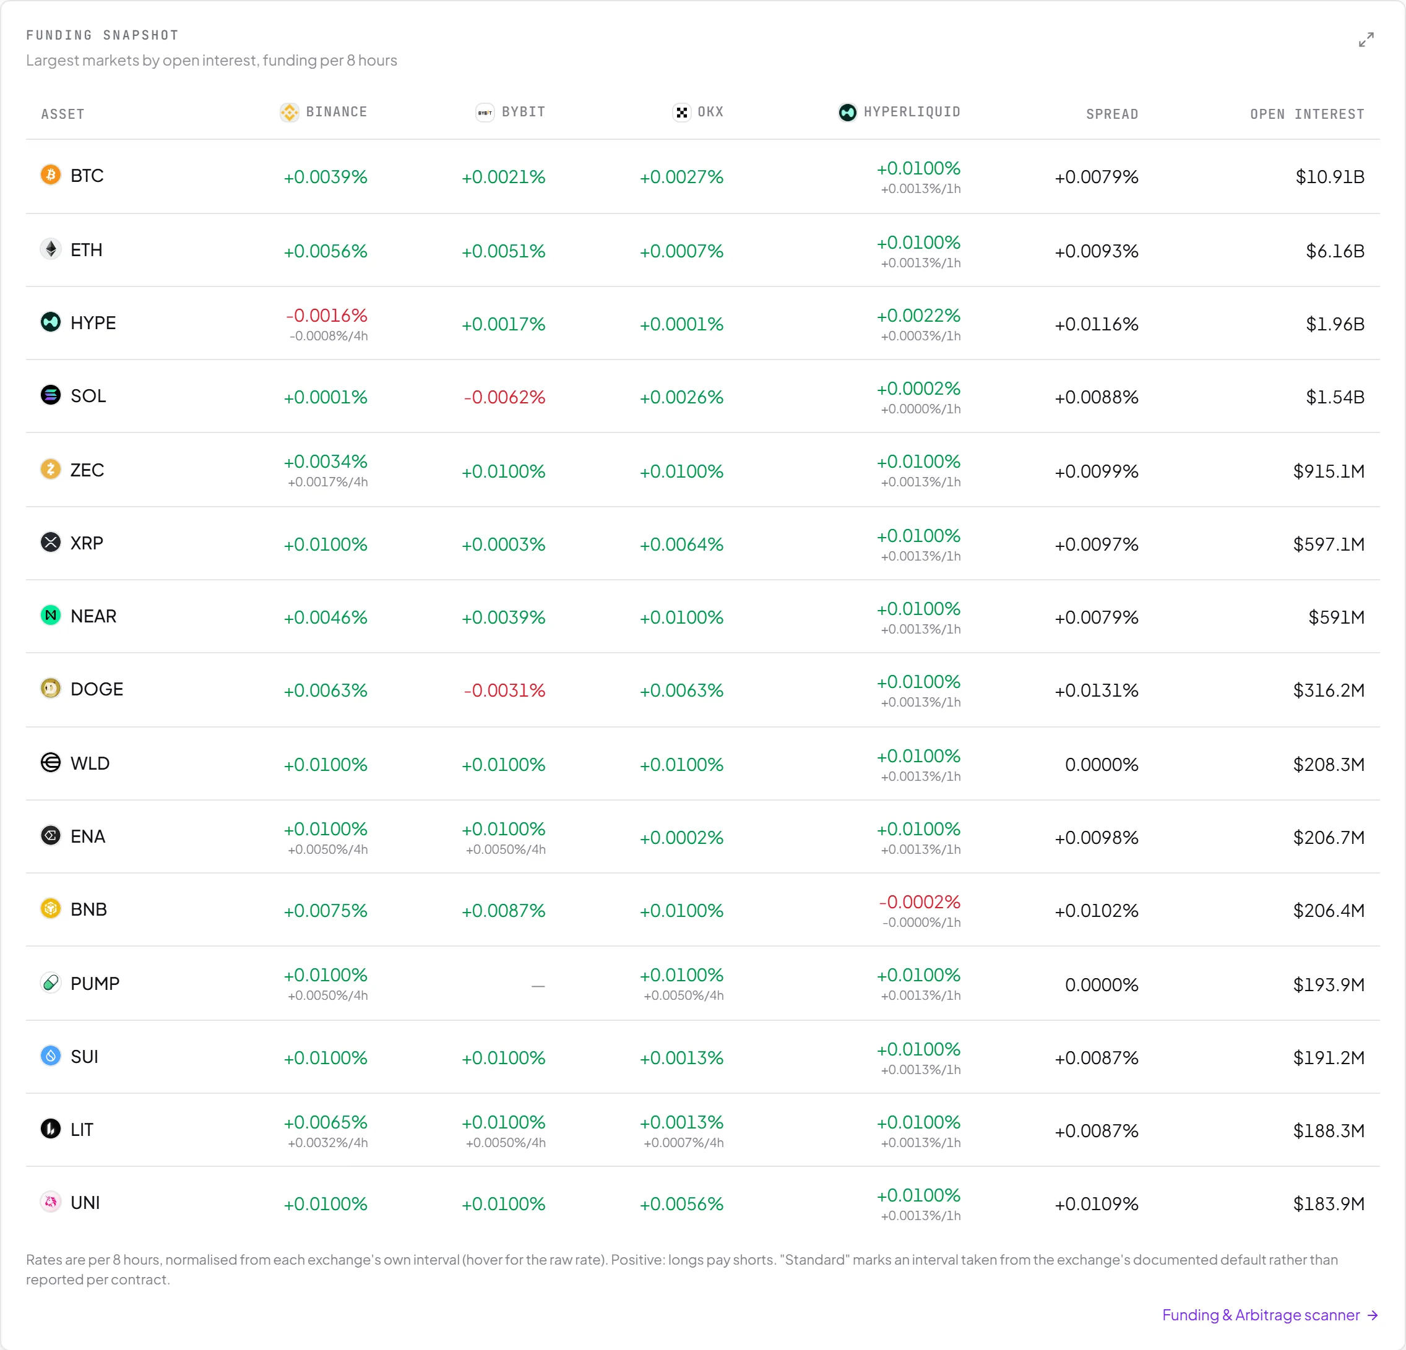Click the LIT coin icon

point(50,1129)
